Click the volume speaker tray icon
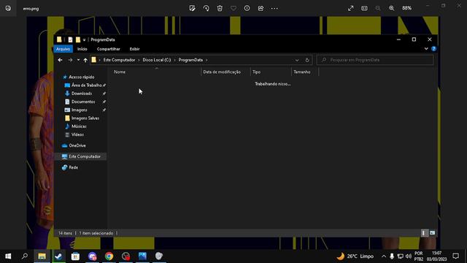Screen dimensions: 467x263 409,256
